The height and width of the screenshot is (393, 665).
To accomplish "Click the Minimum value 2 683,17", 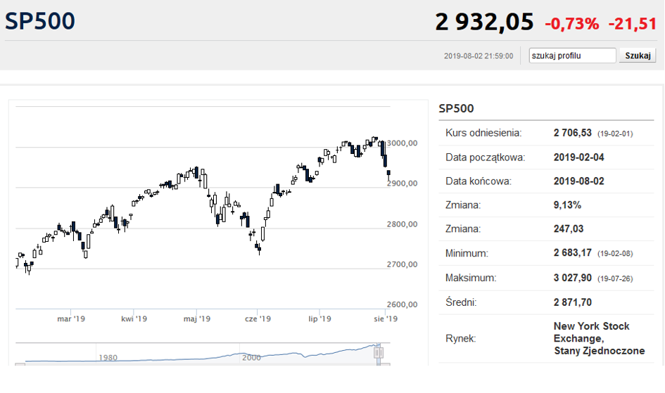I will 574,254.
